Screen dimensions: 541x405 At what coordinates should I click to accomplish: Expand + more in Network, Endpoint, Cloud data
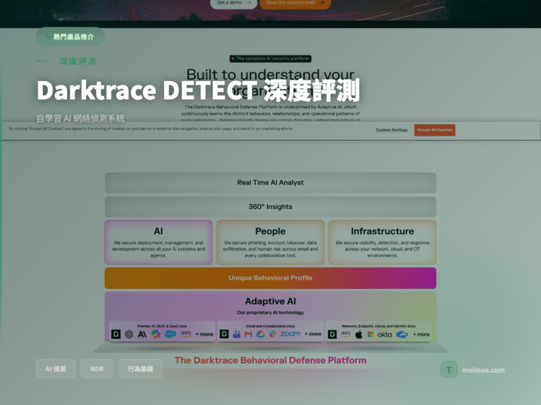pyautogui.click(x=421, y=334)
